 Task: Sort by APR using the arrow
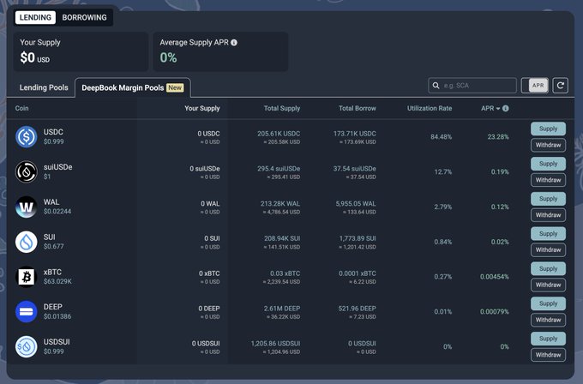click(x=498, y=109)
